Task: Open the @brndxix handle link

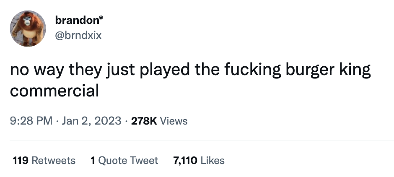Action: 78,36
